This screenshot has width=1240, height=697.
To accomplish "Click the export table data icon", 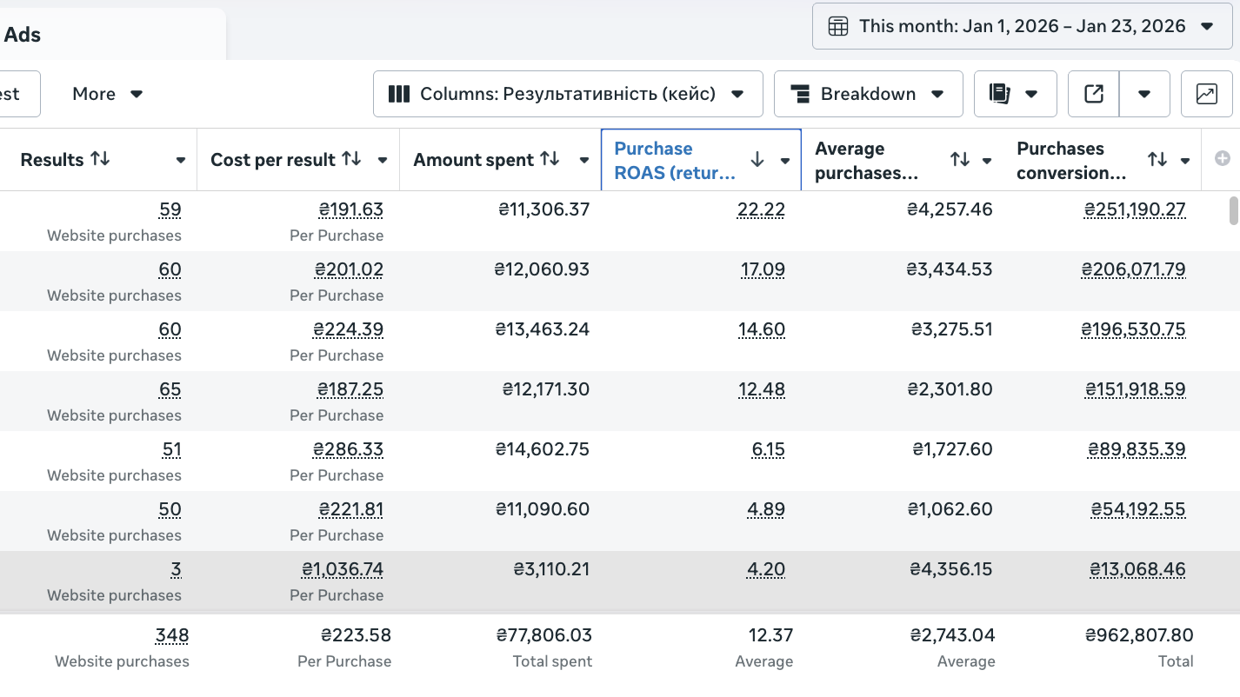I will [1094, 94].
